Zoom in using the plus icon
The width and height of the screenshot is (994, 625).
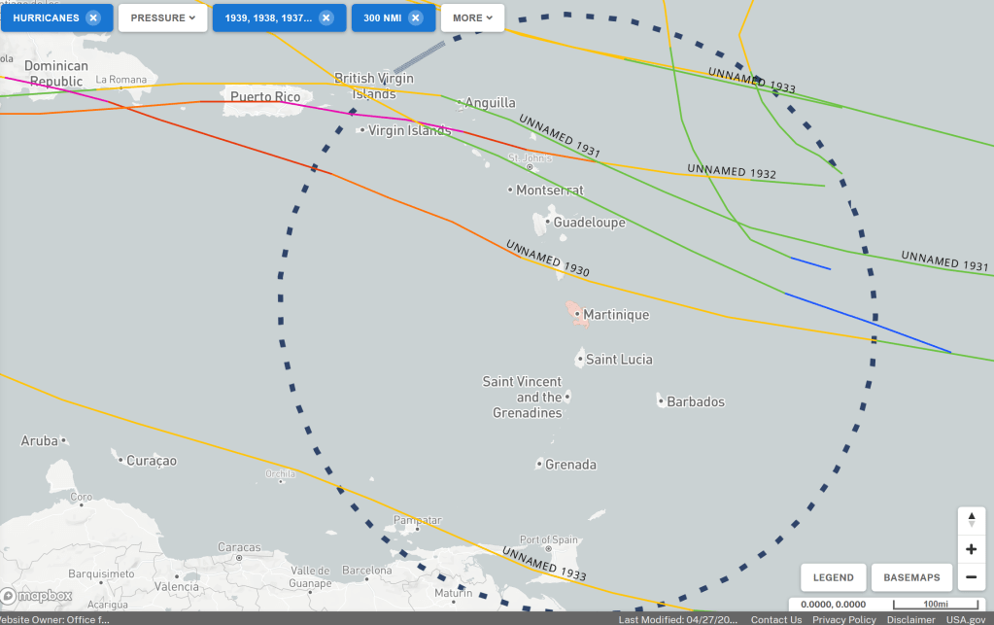971,549
